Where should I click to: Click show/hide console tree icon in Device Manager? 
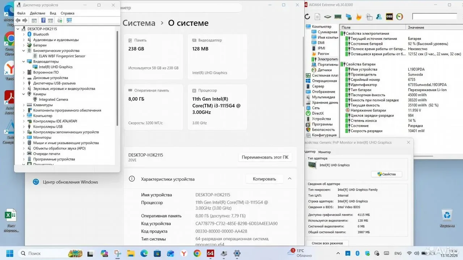[34, 21]
